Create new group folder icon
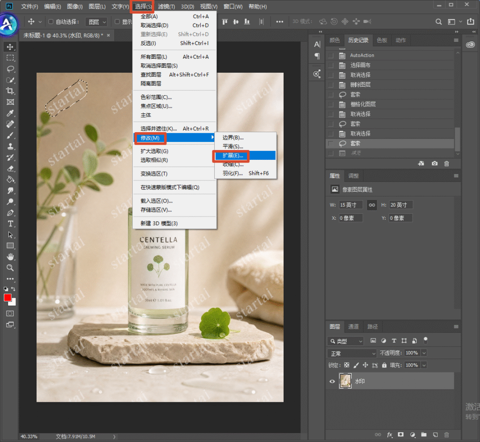 pyautogui.click(x=424, y=435)
